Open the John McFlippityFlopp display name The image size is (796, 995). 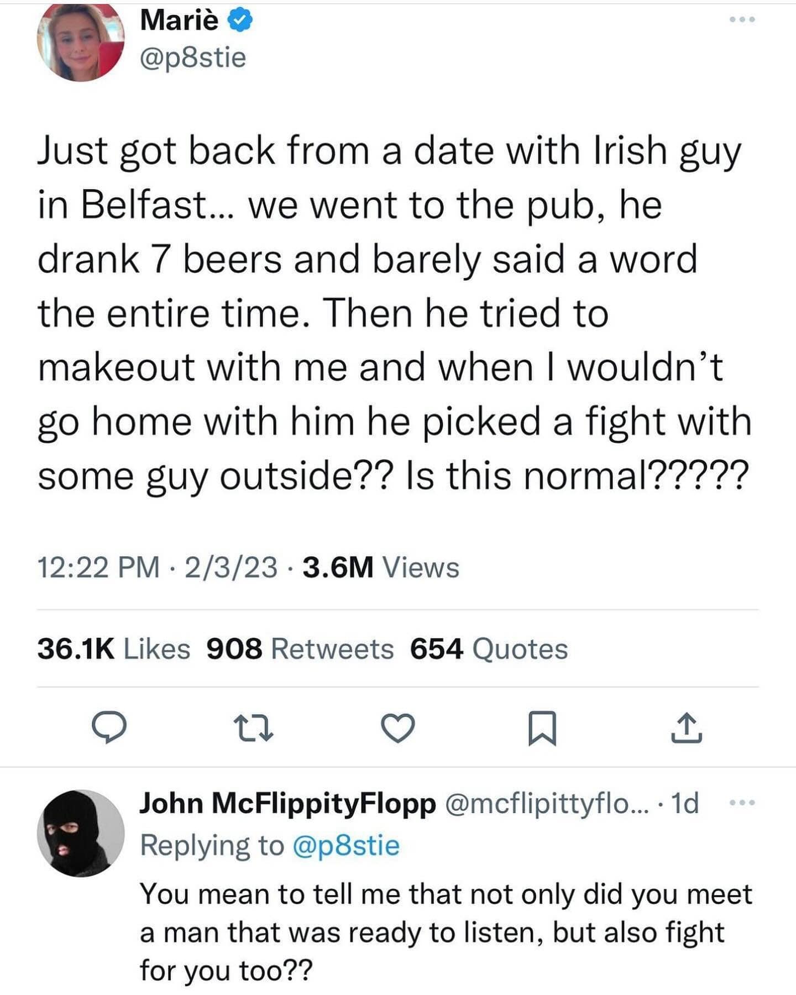[287, 803]
